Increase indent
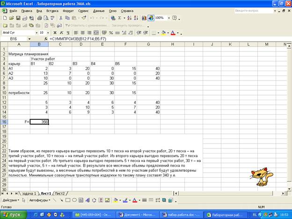The height and width of the screenshot is (219, 292). (146, 33)
